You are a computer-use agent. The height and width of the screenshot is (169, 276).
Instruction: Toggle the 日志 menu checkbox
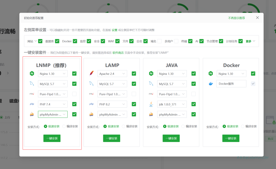pyautogui.click(x=145, y=41)
